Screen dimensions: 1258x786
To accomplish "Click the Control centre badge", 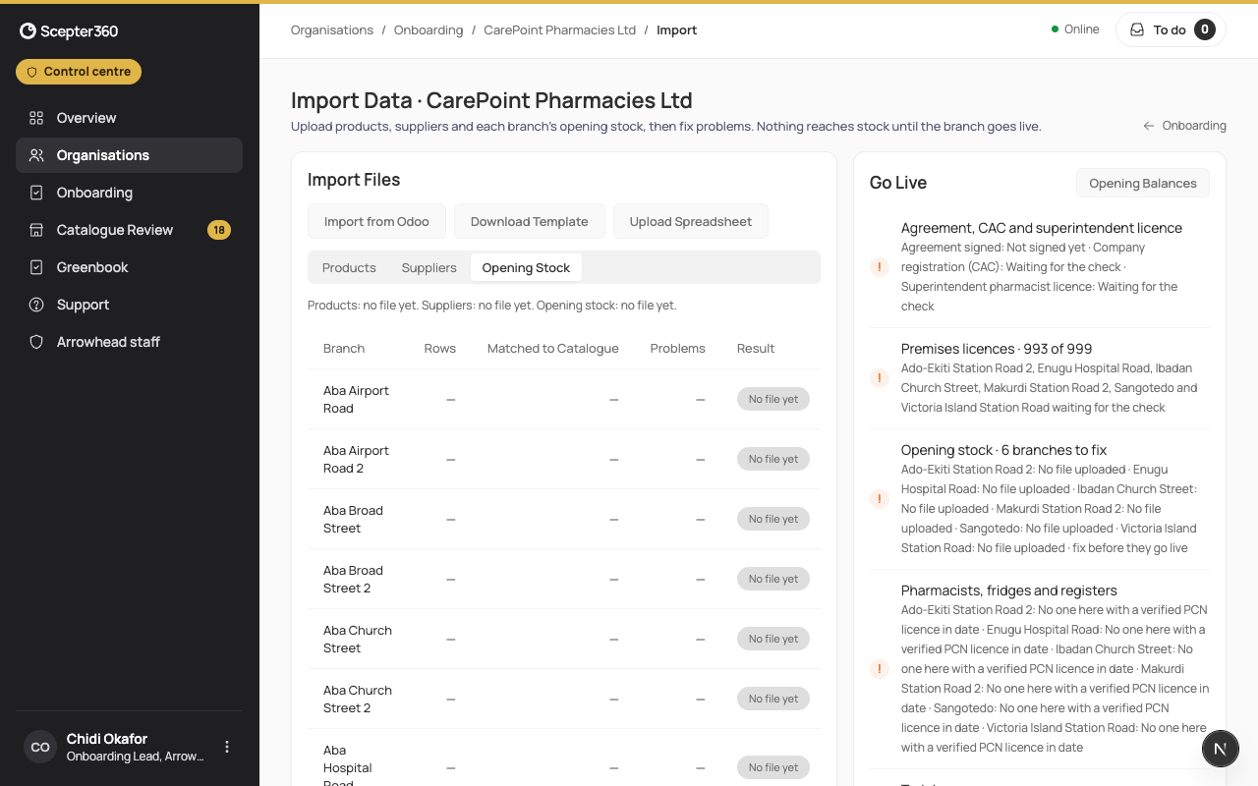I will click(79, 72).
